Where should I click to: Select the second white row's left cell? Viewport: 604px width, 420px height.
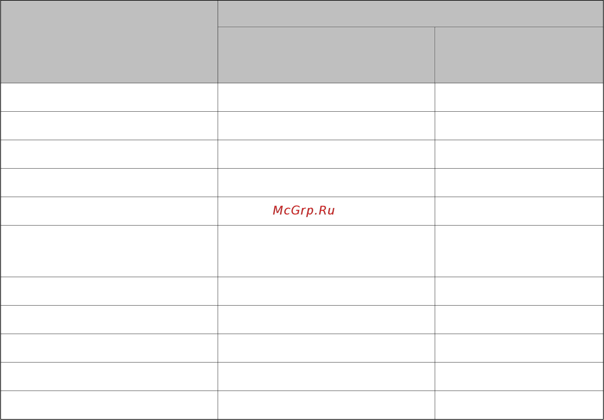click(x=109, y=126)
